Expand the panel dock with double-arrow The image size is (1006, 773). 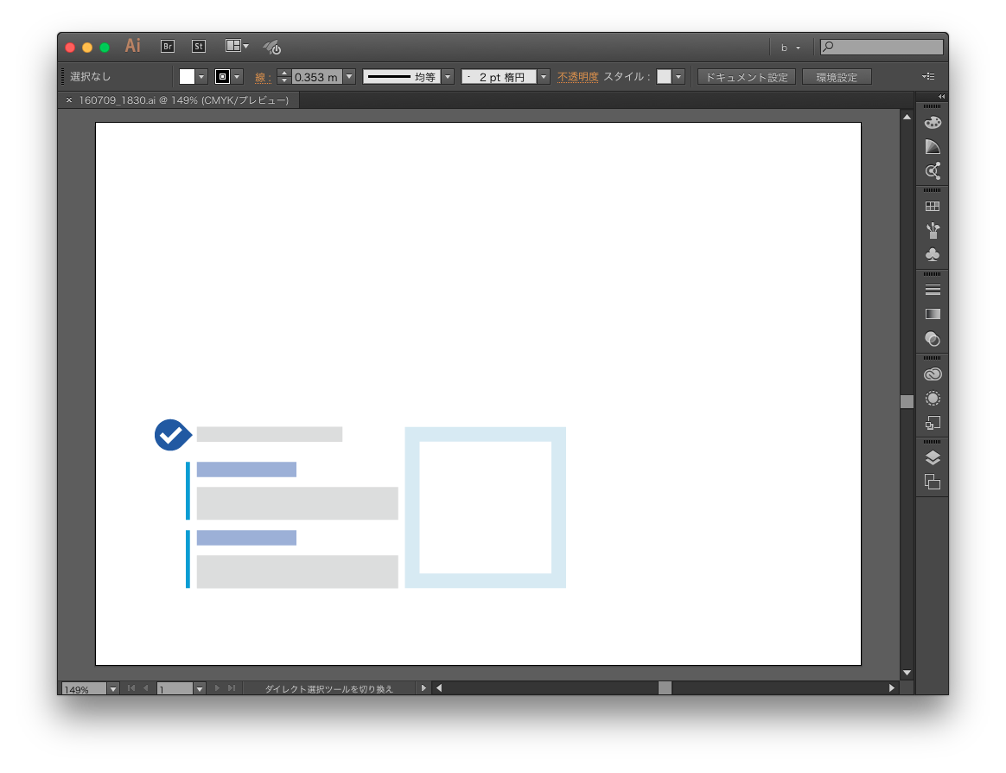point(942,96)
